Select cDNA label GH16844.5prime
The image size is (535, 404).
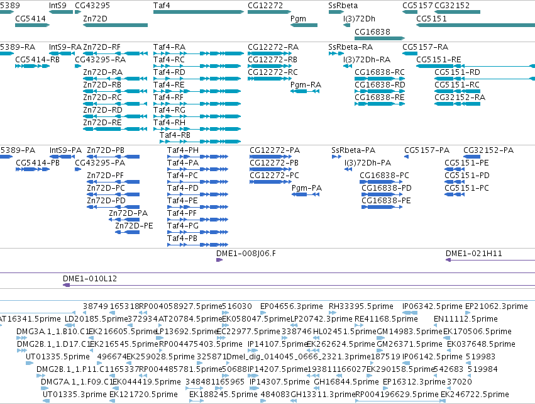346,382
